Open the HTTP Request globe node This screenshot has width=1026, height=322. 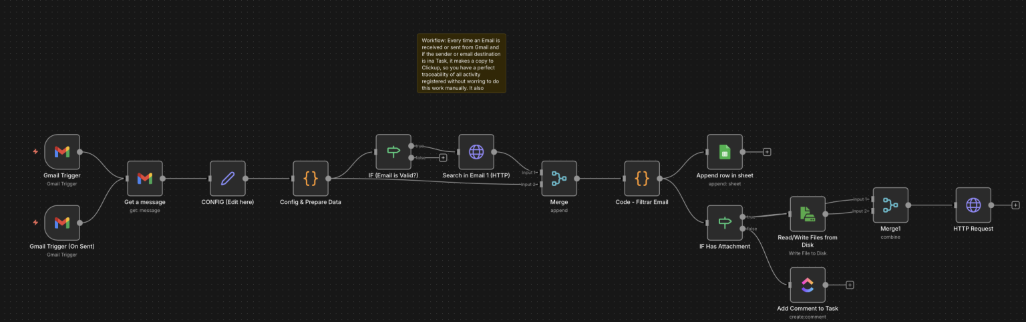tap(973, 205)
